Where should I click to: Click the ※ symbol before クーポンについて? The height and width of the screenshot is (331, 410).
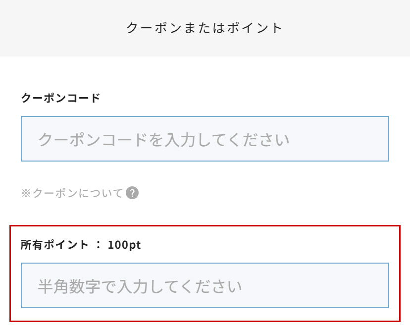26,193
